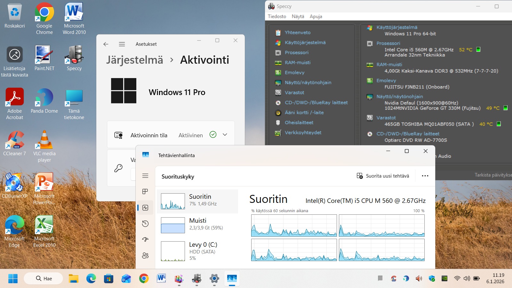This screenshot has width=512, height=288.
Task: Select the Processes icon in Task Manager sidebar
Action: tap(145, 191)
